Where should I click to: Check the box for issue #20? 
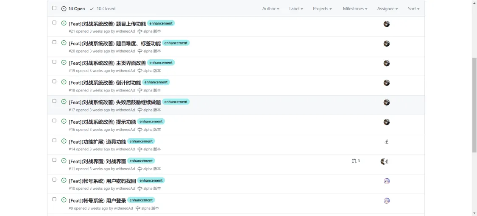coord(54,42)
